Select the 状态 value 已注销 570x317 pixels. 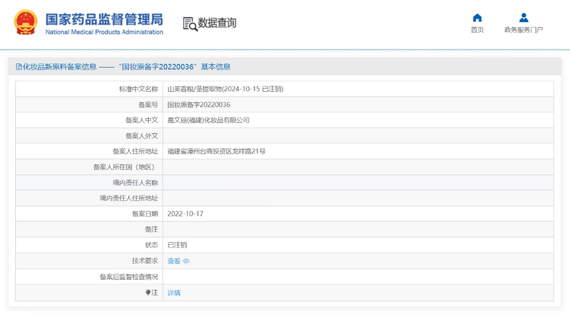click(177, 245)
